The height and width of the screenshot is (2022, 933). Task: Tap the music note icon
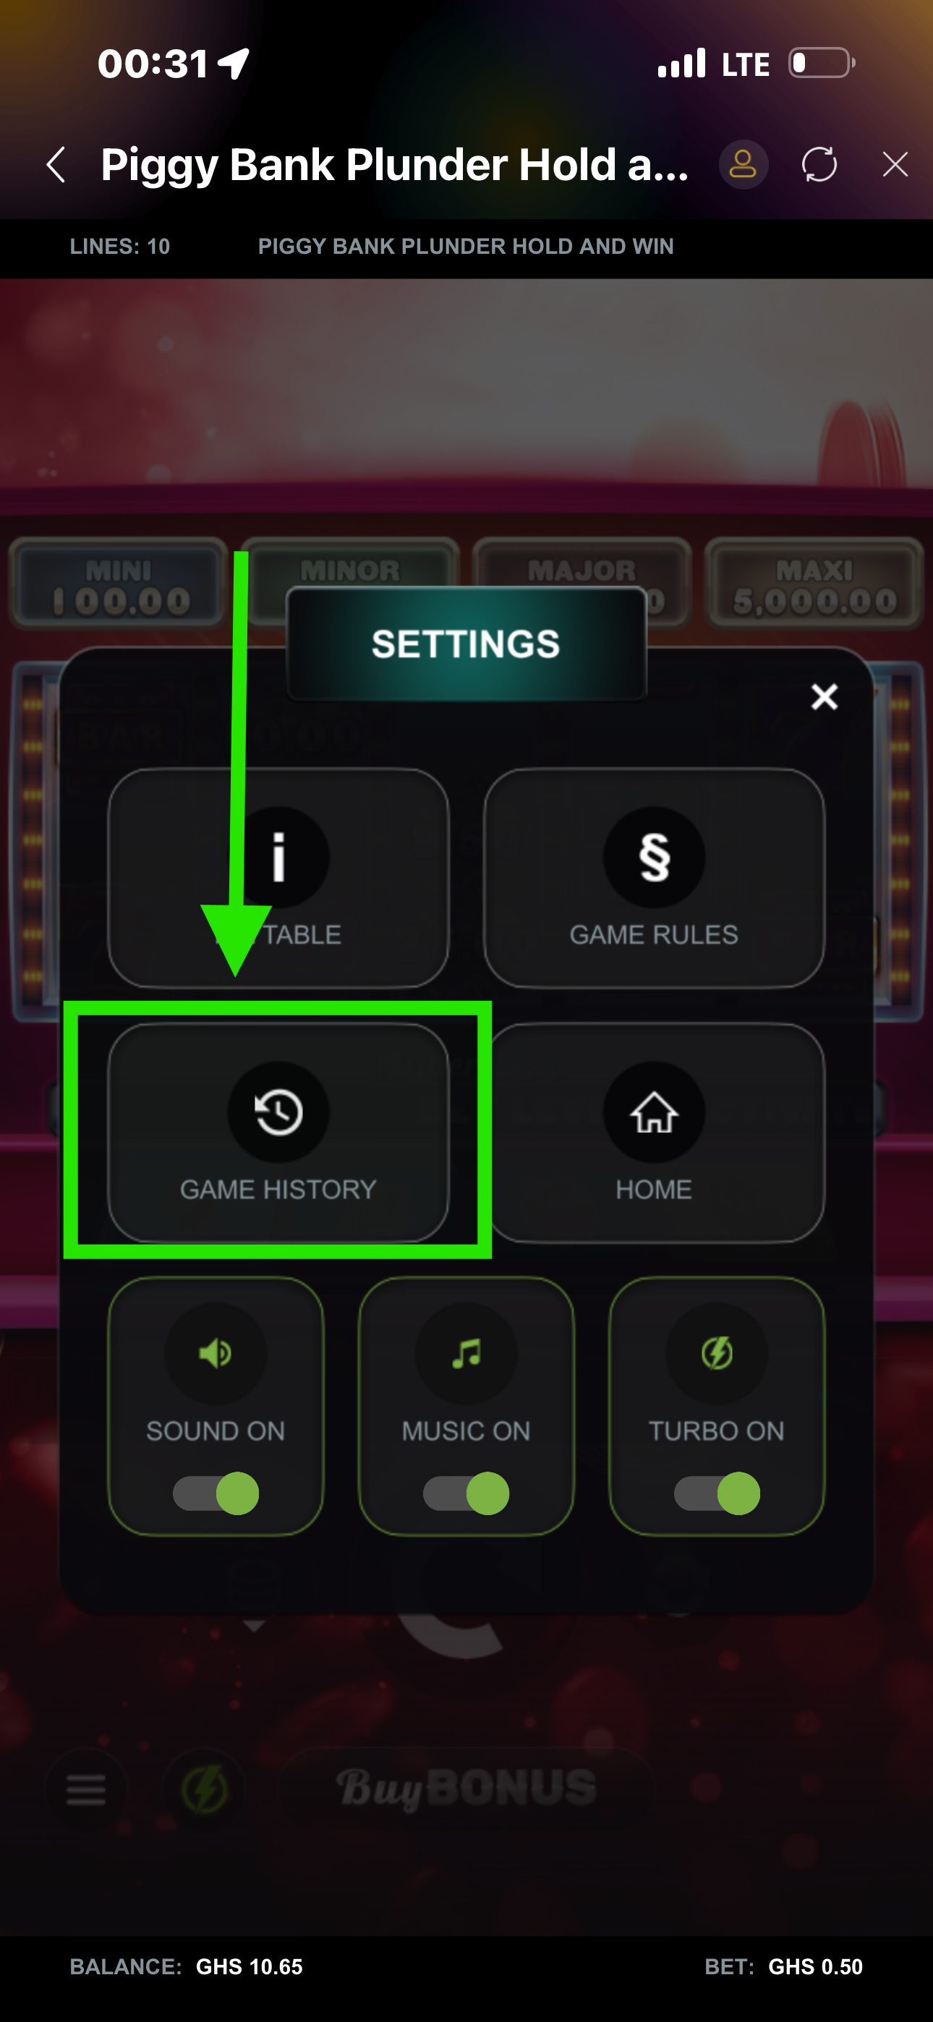[466, 1353]
